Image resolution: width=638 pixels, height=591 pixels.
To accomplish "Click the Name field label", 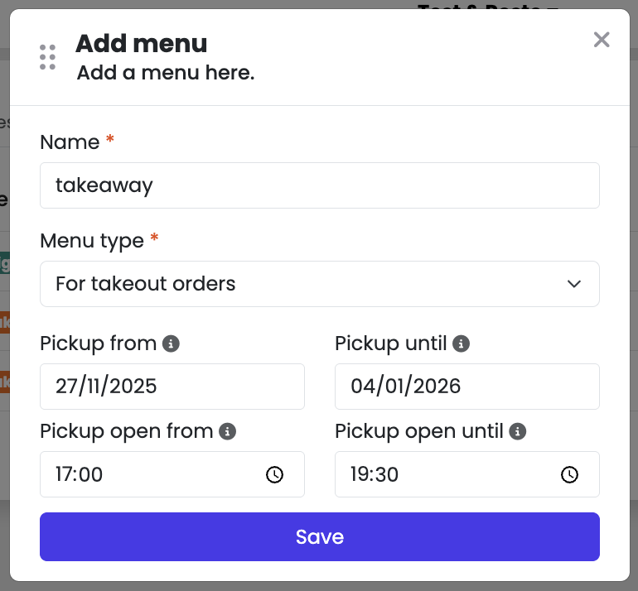I will [70, 142].
